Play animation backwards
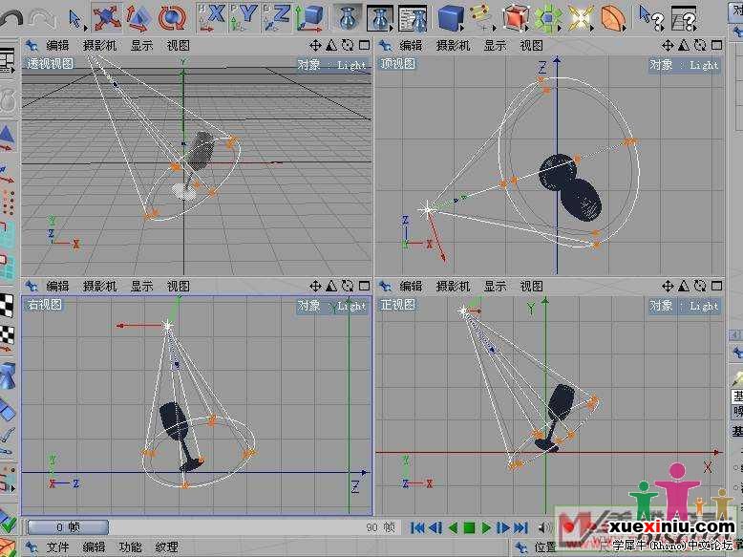Image resolution: width=743 pixels, height=557 pixels. point(453,527)
